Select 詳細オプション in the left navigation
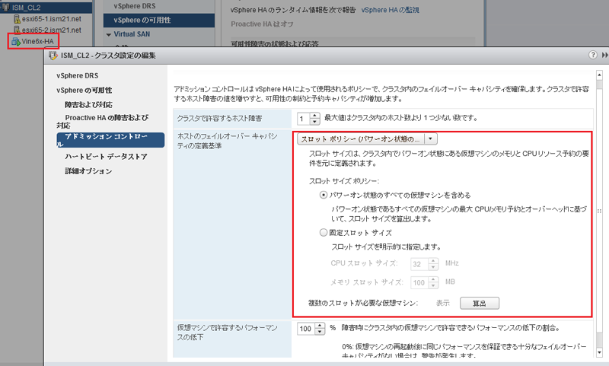 [88, 170]
